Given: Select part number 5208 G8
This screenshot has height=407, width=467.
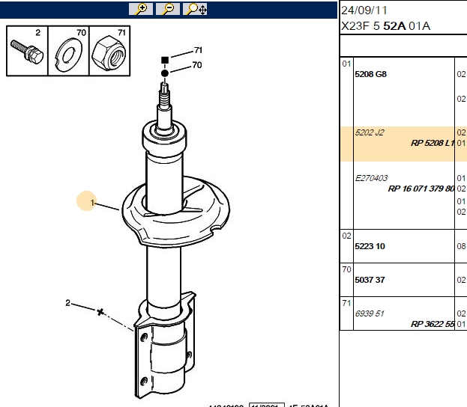Looking at the screenshot, I should coord(370,74).
